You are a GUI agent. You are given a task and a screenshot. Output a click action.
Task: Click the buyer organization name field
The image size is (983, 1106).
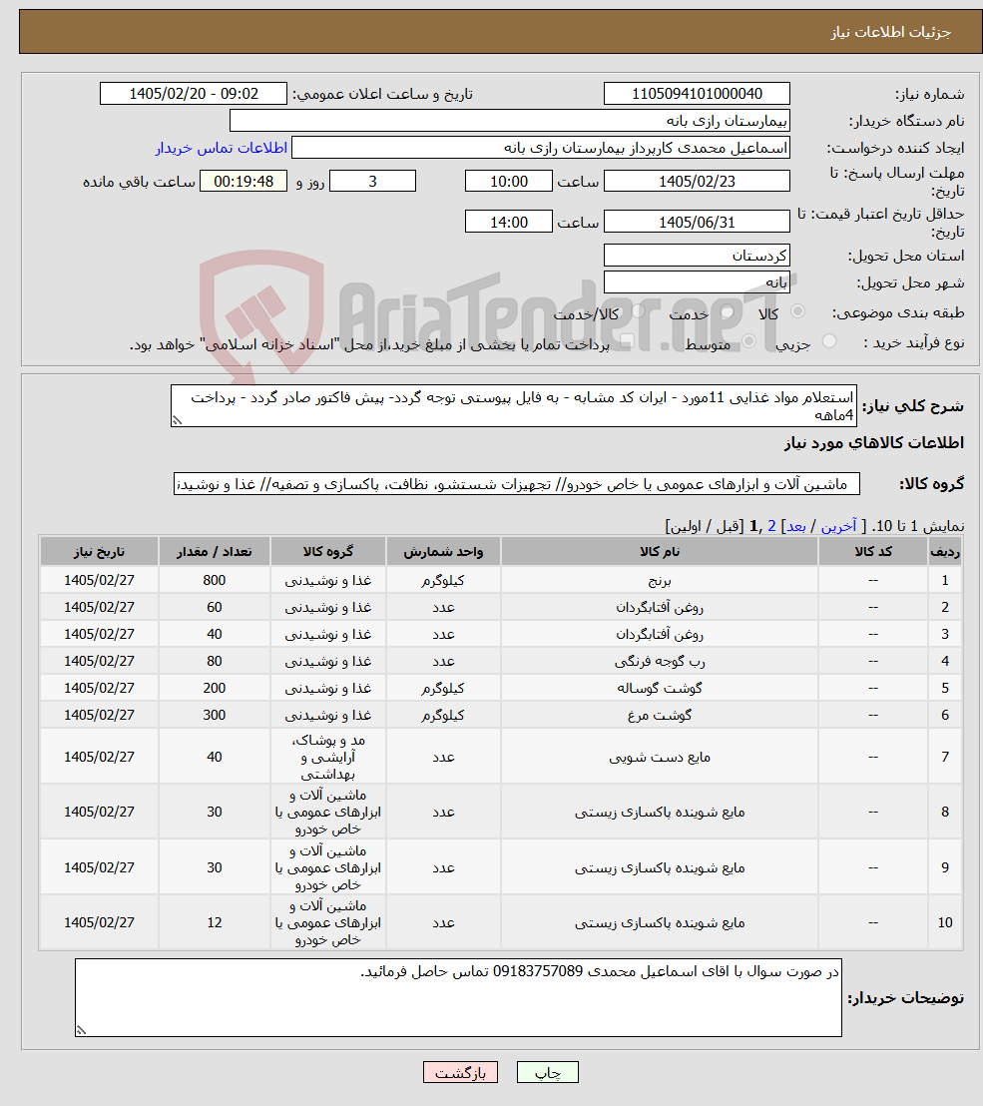pos(509,121)
